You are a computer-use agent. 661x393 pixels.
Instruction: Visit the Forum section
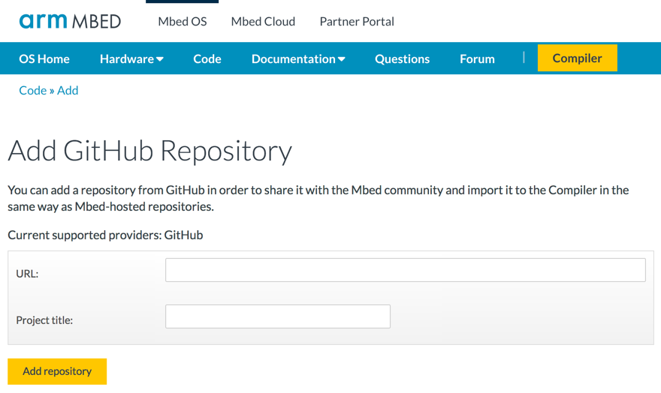(477, 58)
